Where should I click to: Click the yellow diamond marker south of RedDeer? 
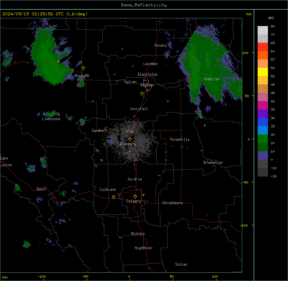(142, 94)
